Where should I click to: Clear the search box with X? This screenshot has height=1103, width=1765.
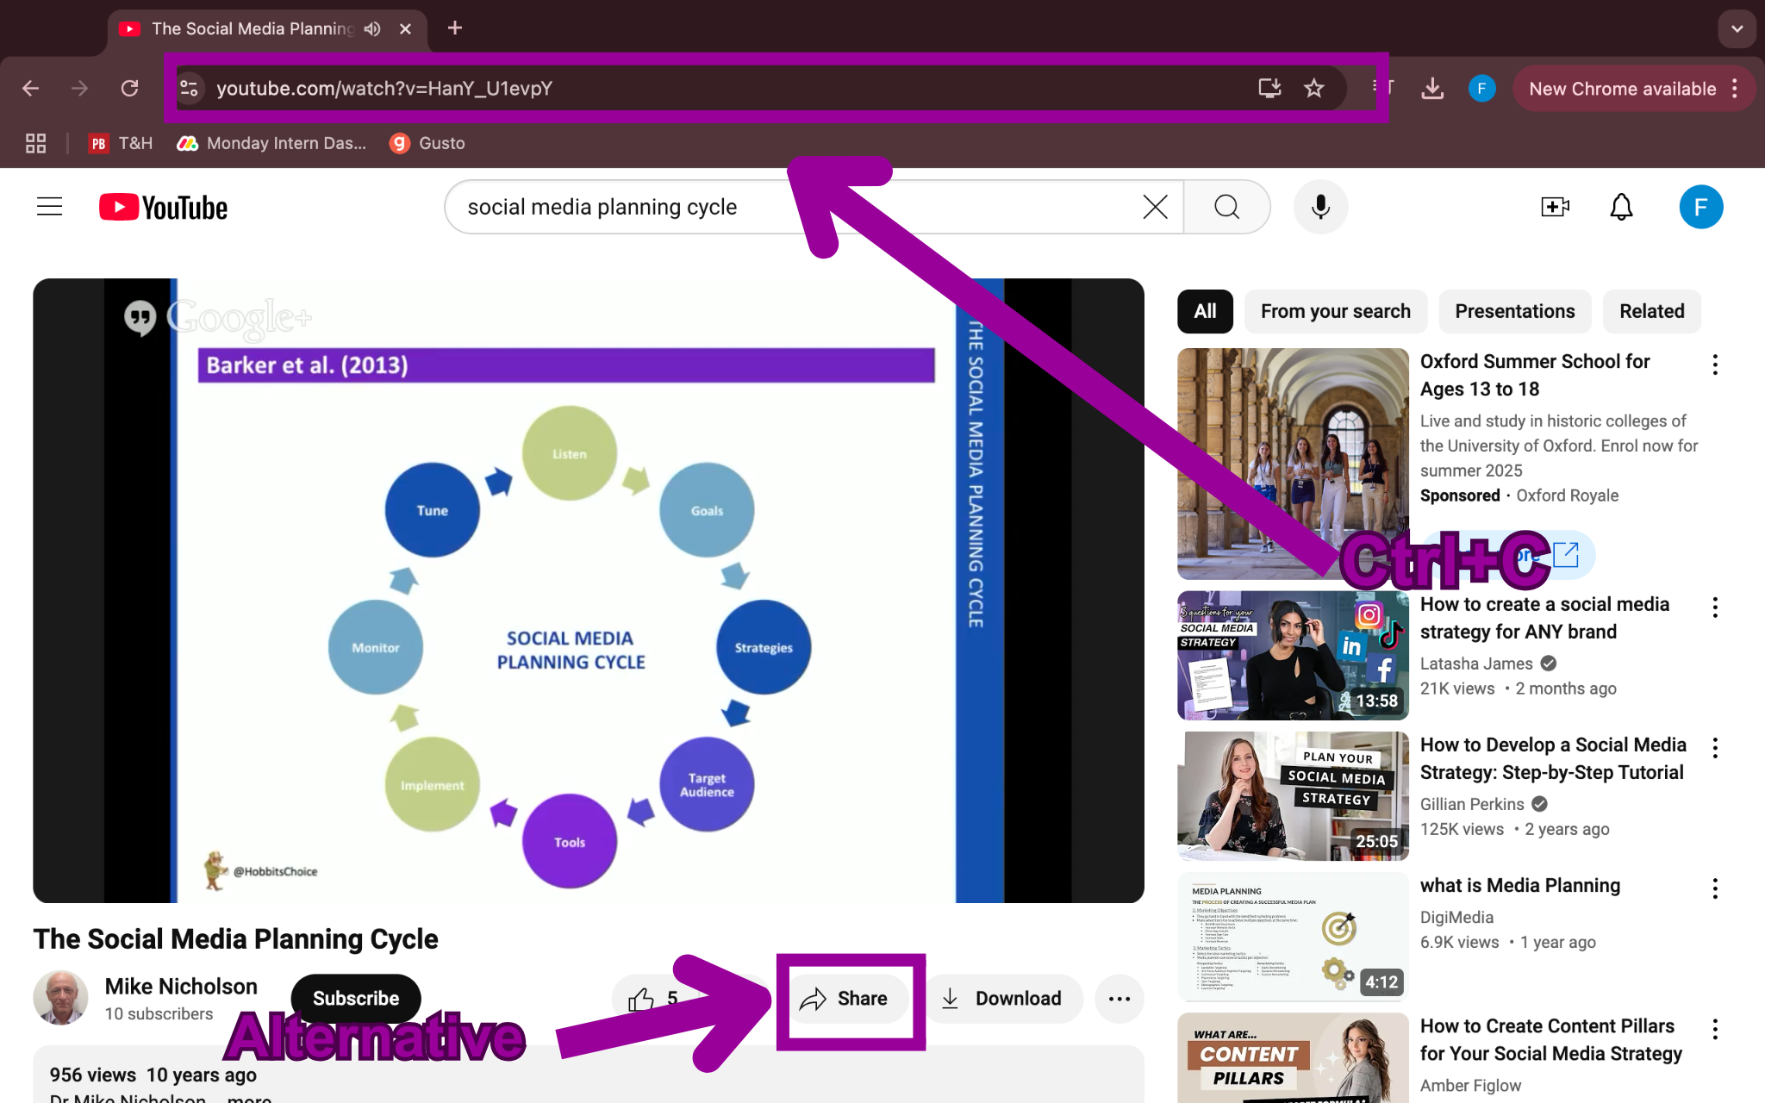1155,207
